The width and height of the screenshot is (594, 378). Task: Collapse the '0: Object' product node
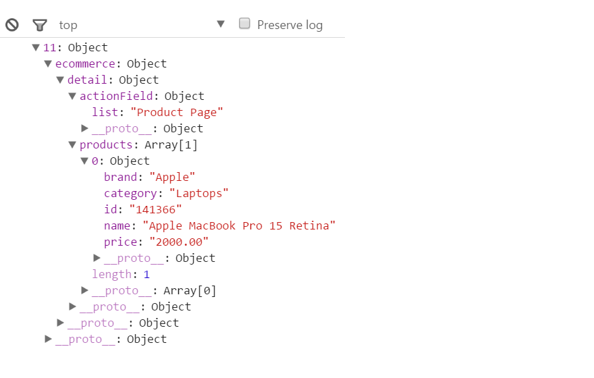point(84,161)
